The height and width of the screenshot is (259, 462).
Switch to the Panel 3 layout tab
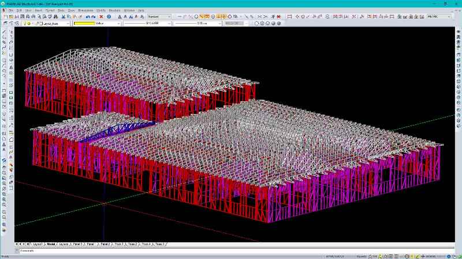pos(77,244)
